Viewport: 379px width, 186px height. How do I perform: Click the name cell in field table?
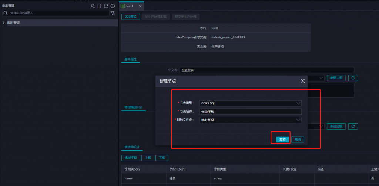(x=144, y=179)
